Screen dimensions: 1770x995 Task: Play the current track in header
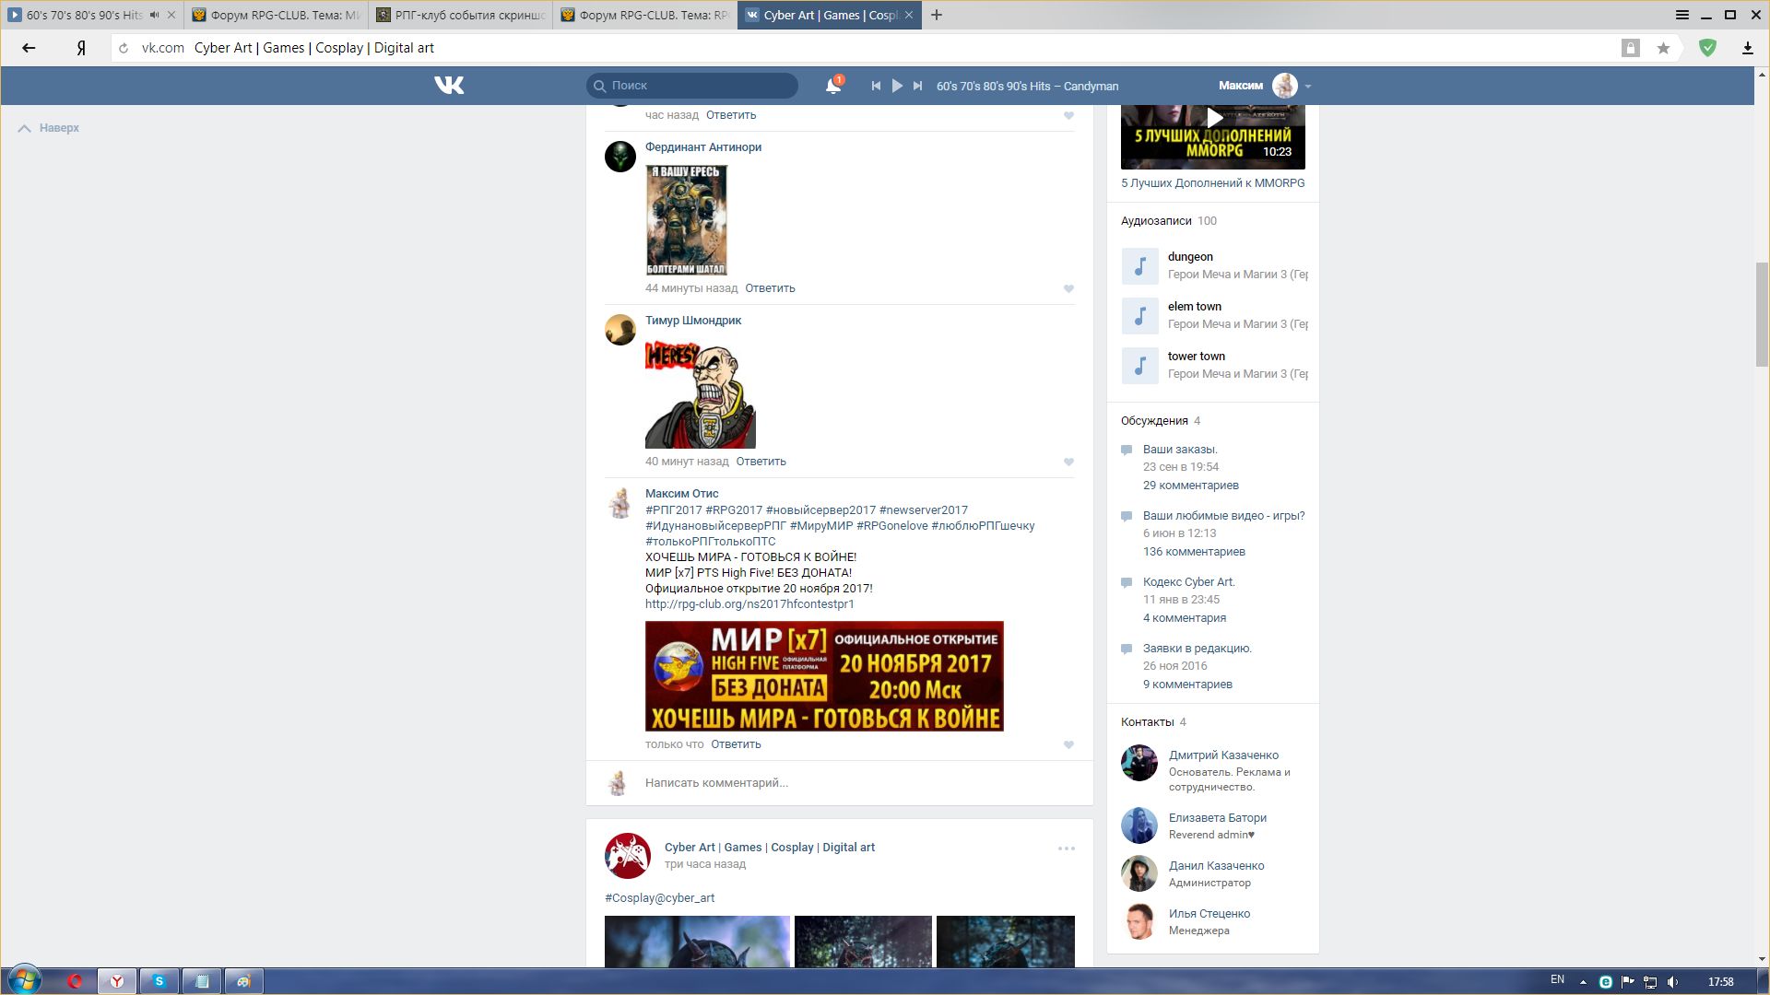pos(897,86)
